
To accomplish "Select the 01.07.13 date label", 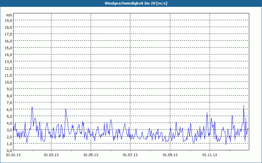I will tap(130, 155).
